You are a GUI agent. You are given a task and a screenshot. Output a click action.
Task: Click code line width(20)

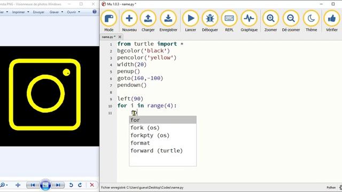(132, 65)
